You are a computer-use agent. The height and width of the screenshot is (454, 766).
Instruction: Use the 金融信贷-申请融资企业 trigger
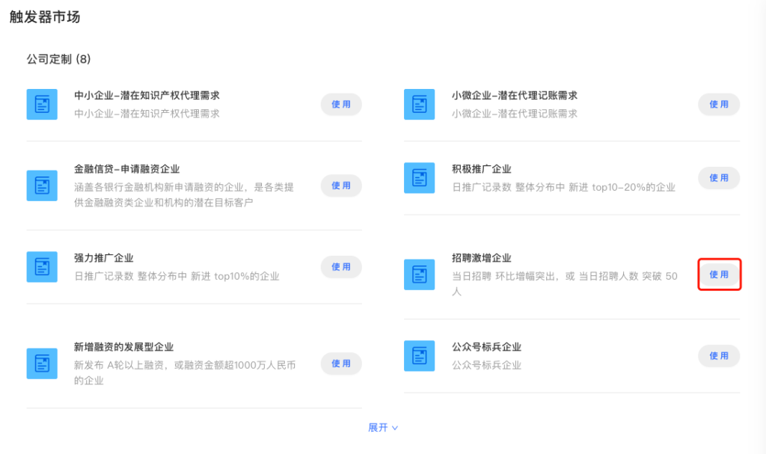[x=341, y=185]
